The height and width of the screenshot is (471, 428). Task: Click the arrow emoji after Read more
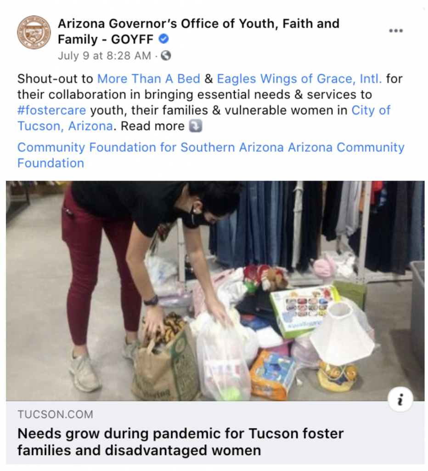pyautogui.click(x=195, y=126)
